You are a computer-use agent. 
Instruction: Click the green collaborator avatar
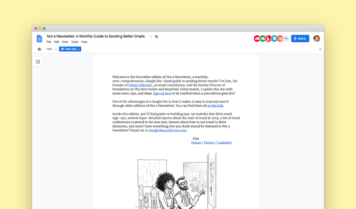(x=263, y=39)
